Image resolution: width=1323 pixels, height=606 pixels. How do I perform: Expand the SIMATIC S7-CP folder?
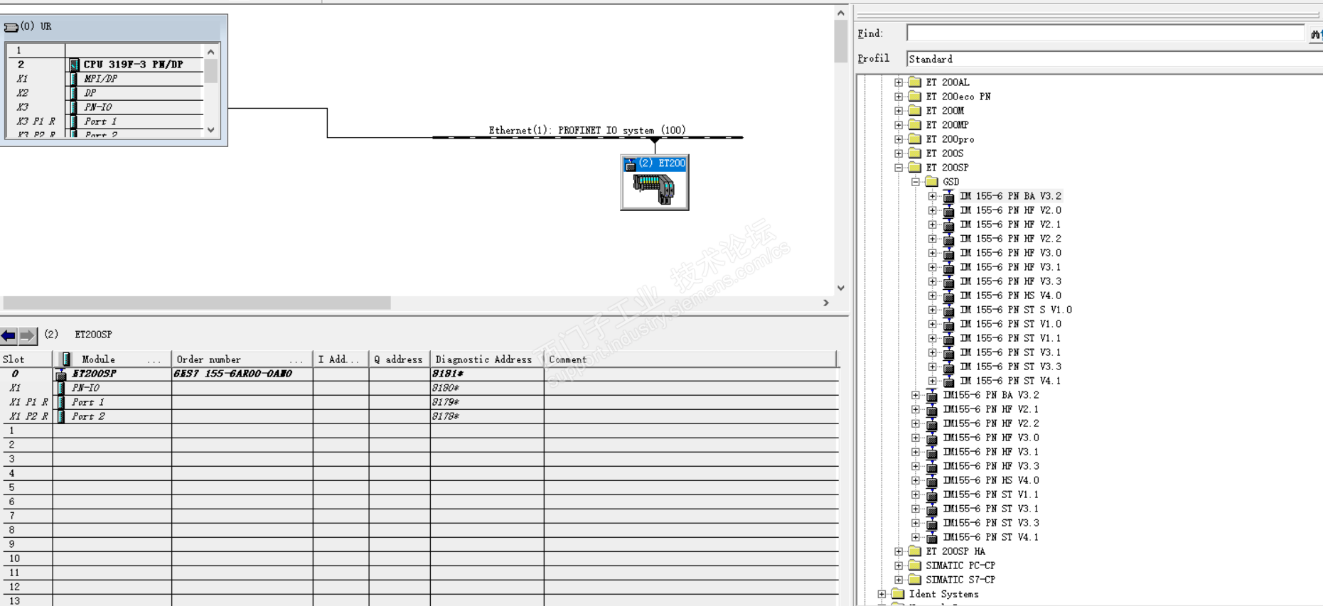[899, 580]
